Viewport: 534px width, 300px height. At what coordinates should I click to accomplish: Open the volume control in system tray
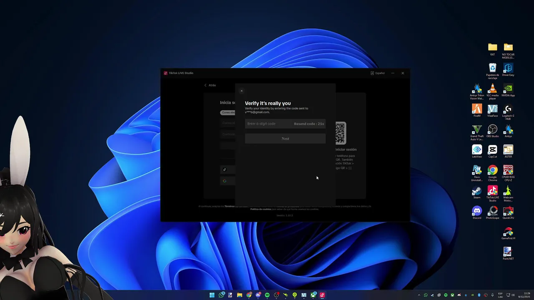513,295
